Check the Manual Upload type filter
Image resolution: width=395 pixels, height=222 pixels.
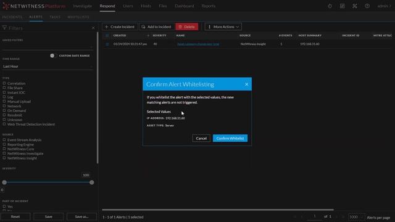4,101
